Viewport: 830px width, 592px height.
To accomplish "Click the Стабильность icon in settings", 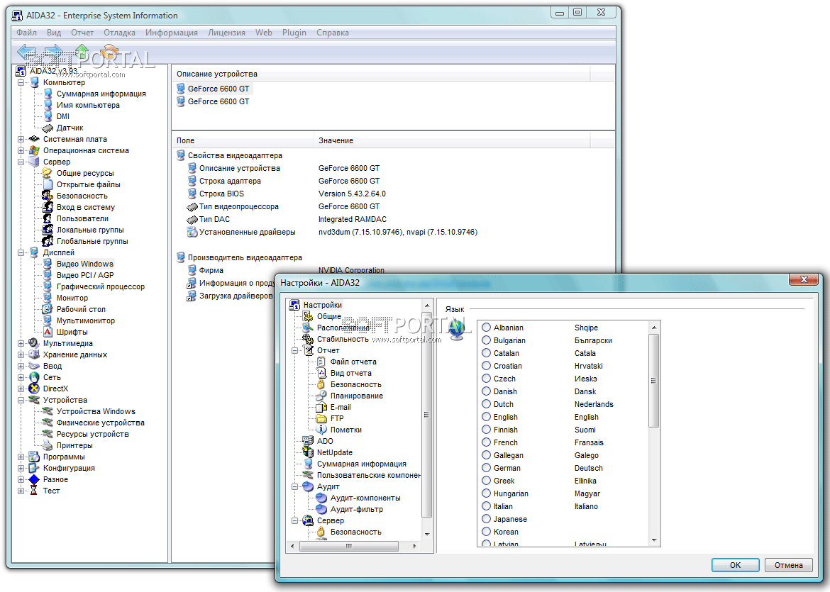I will pyautogui.click(x=308, y=339).
